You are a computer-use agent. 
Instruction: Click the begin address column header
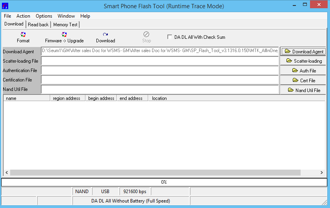pos(101,98)
